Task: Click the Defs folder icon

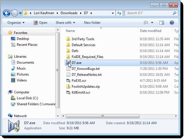Action: click(x=68, y=51)
